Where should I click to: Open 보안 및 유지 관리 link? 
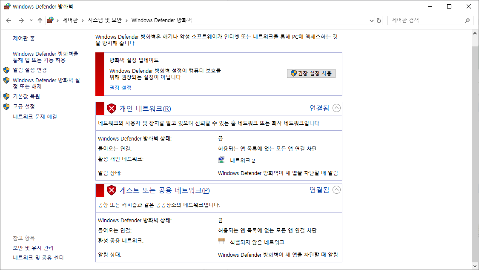click(x=33, y=248)
